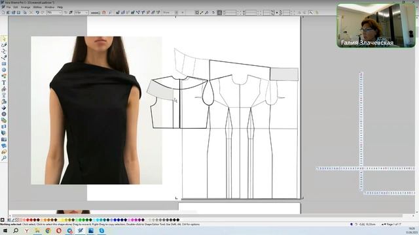Open the File menu

click(x=9, y=7)
